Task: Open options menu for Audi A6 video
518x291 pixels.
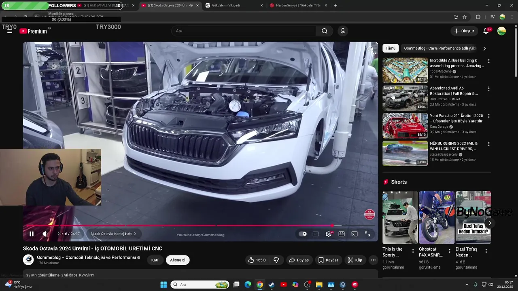Action: (x=488, y=89)
